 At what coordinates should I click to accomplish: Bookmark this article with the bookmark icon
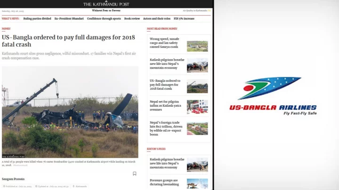(x=135, y=174)
